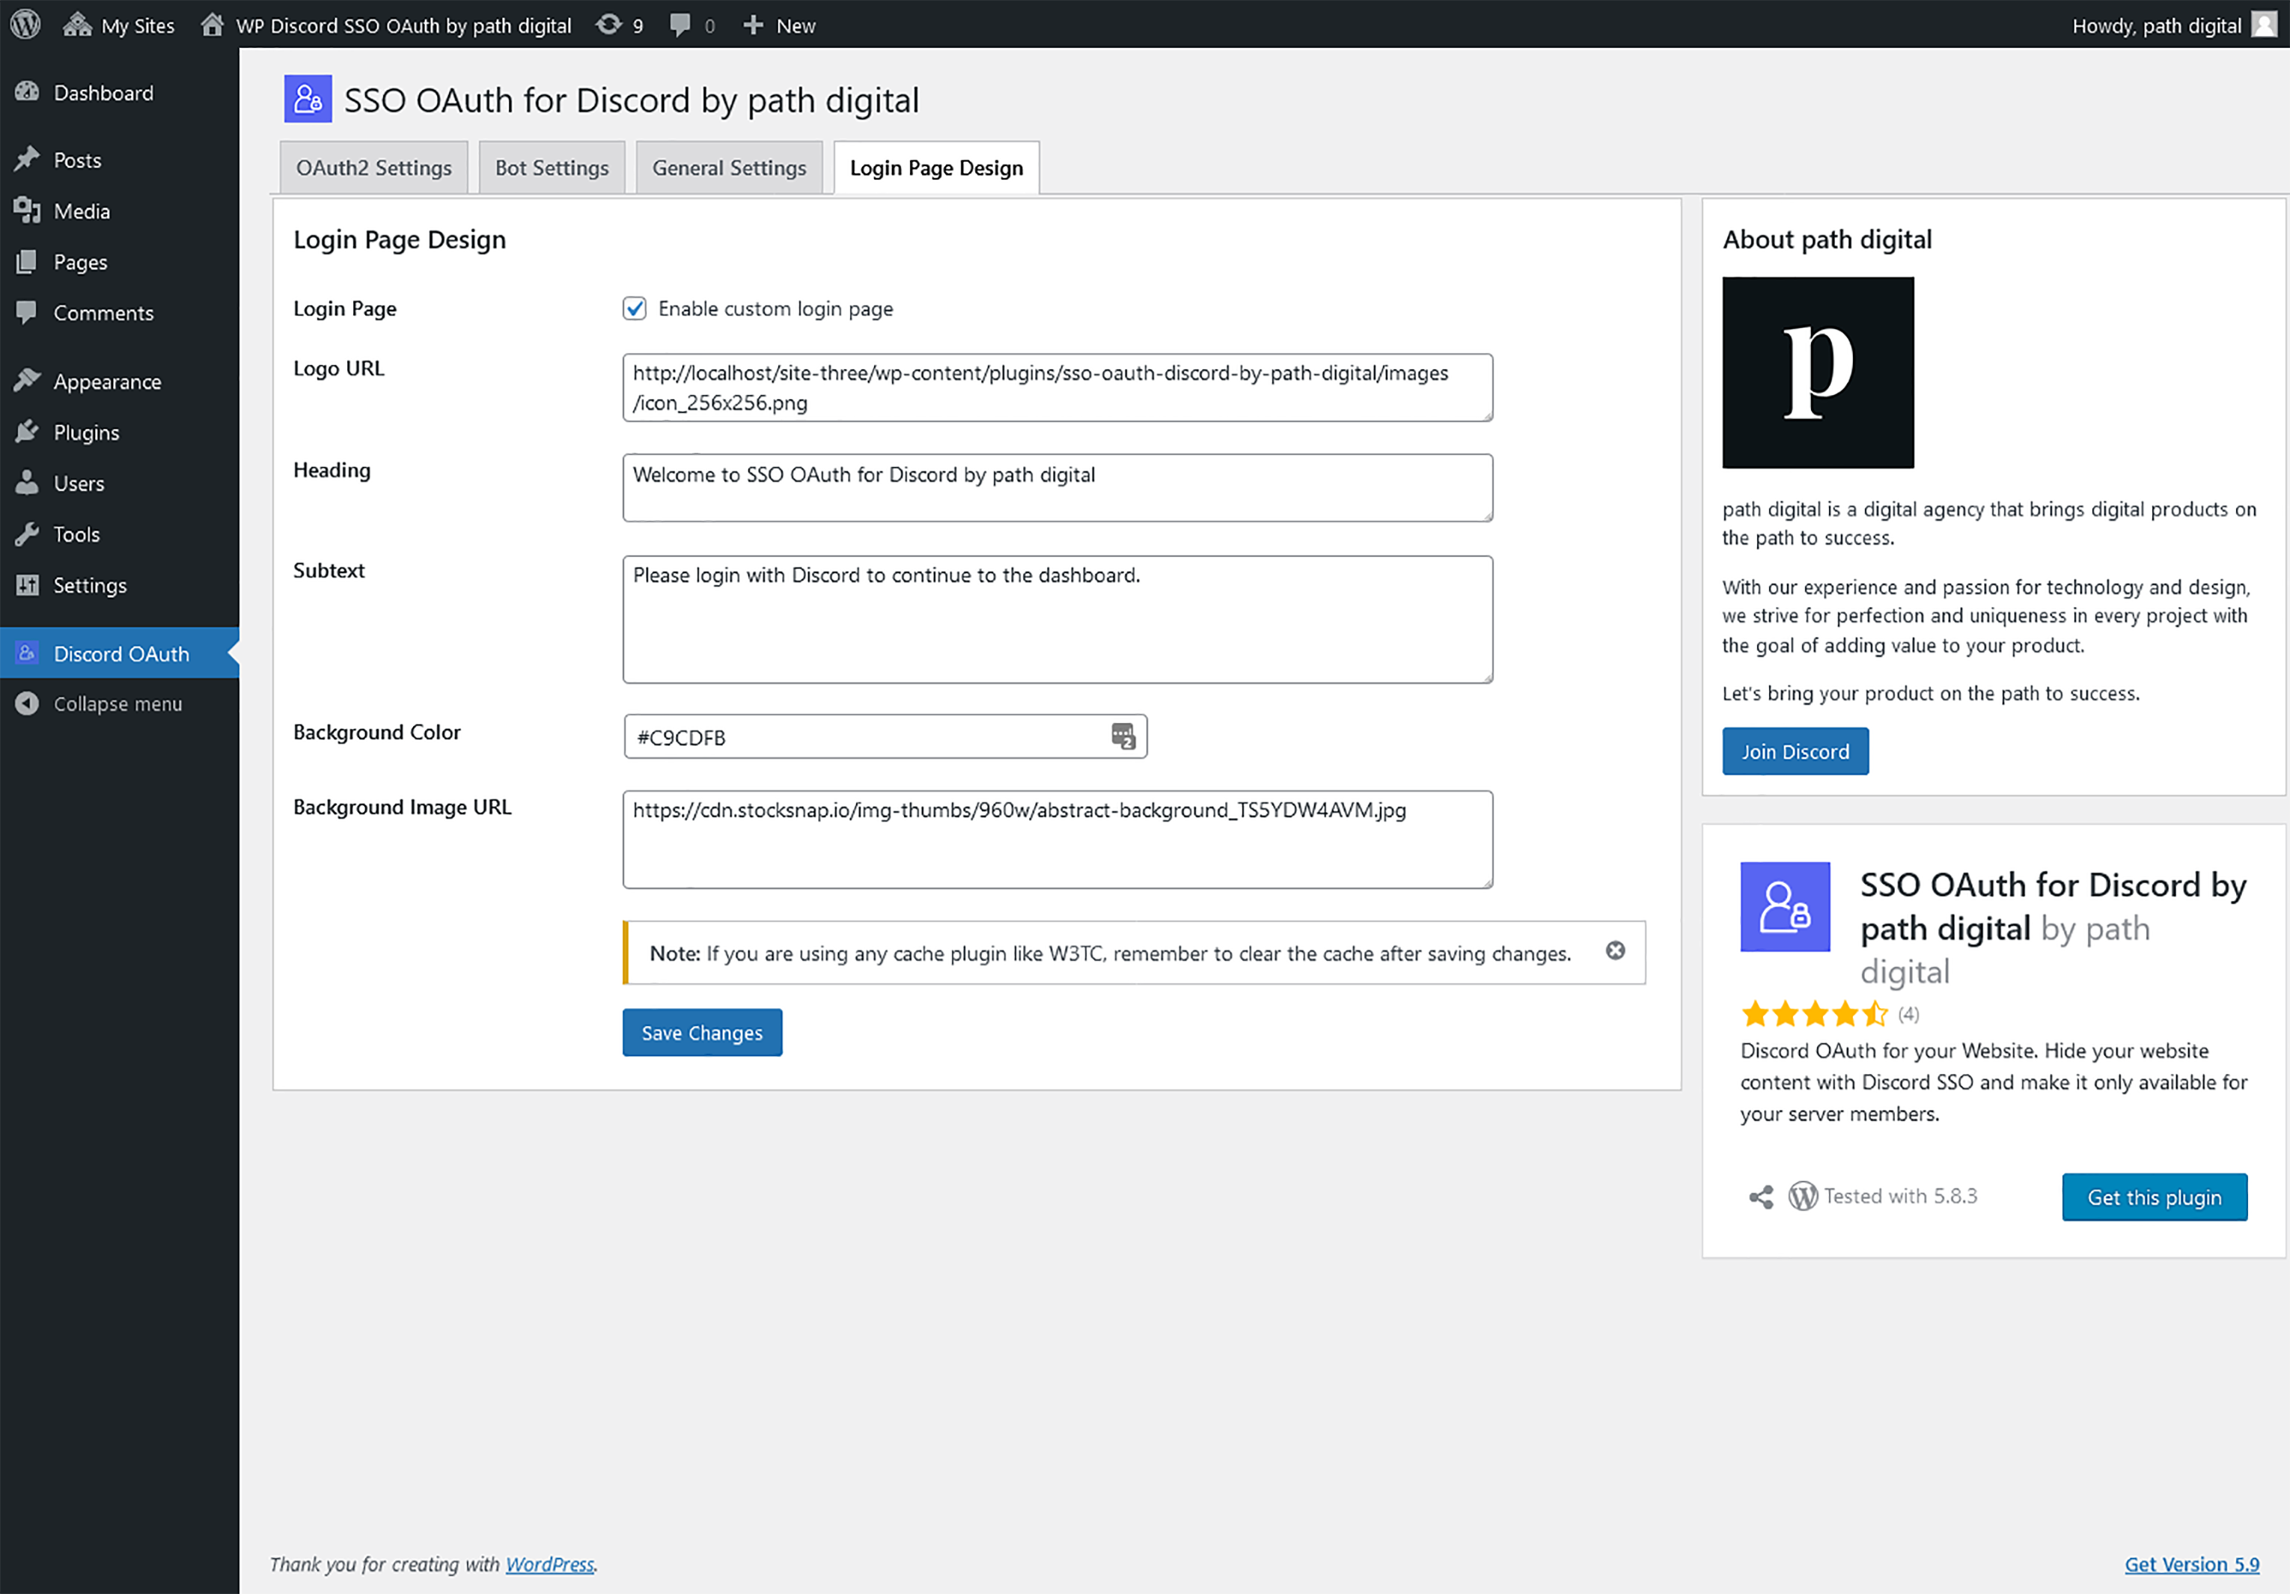Click the plugin logo beside page title
This screenshot has width=2290, height=1594.
click(307, 99)
